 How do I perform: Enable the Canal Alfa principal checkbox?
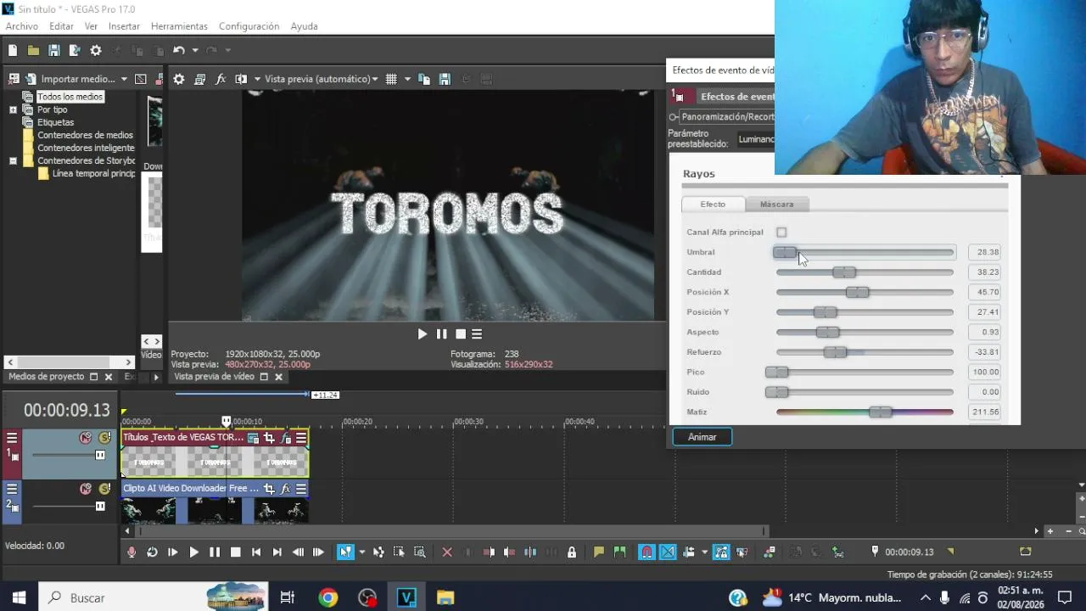click(x=781, y=233)
